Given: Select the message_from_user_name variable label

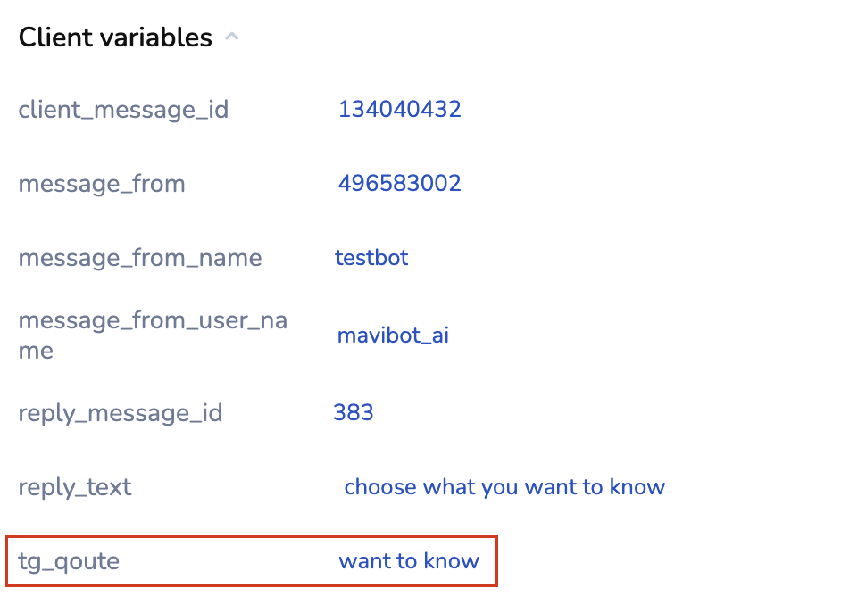Looking at the screenshot, I should point(153,321).
